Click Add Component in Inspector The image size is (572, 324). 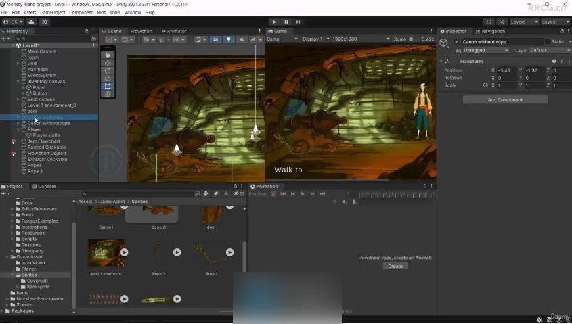[x=505, y=100]
